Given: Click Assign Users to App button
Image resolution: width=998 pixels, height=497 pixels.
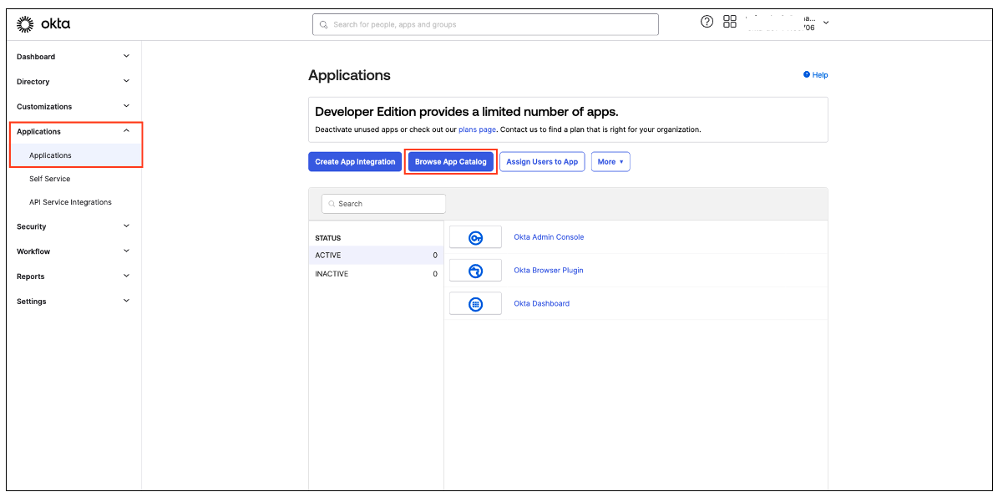Looking at the screenshot, I should coord(542,162).
